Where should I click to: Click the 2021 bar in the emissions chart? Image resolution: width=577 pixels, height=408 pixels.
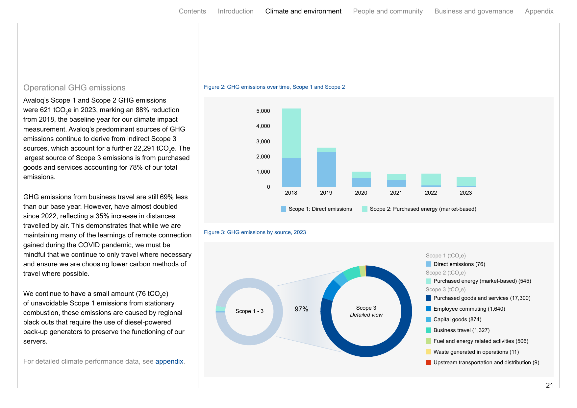(396, 180)
